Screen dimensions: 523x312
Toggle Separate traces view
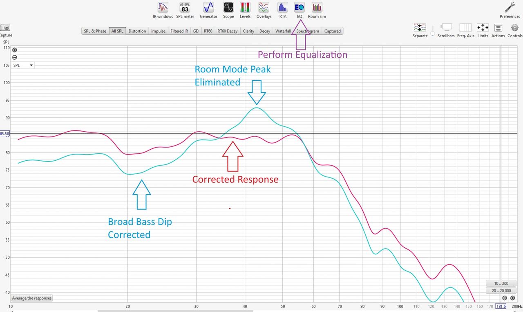pyautogui.click(x=420, y=31)
